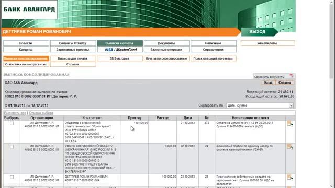The width and height of the screenshot is (335, 188).
Task: Click the Назад button
Action: point(268,83)
